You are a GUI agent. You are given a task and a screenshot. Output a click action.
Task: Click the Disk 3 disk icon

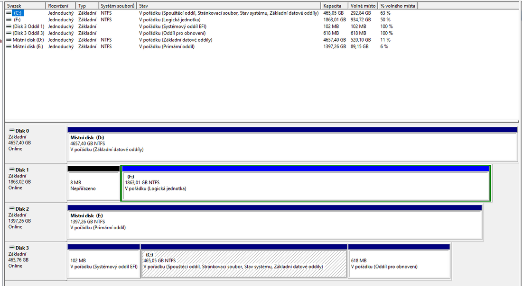(12, 248)
